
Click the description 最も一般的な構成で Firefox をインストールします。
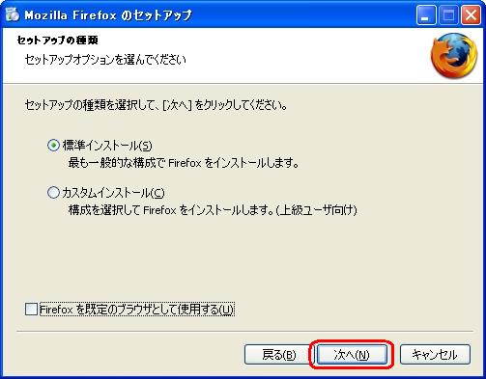pyautogui.click(x=184, y=163)
